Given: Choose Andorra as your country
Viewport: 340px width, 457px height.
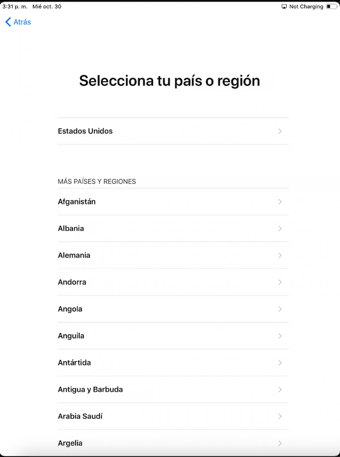Looking at the screenshot, I should [x=173, y=282].
